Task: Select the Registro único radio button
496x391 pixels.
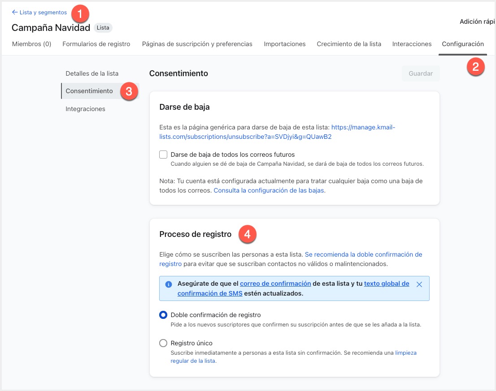Action: coord(163,343)
